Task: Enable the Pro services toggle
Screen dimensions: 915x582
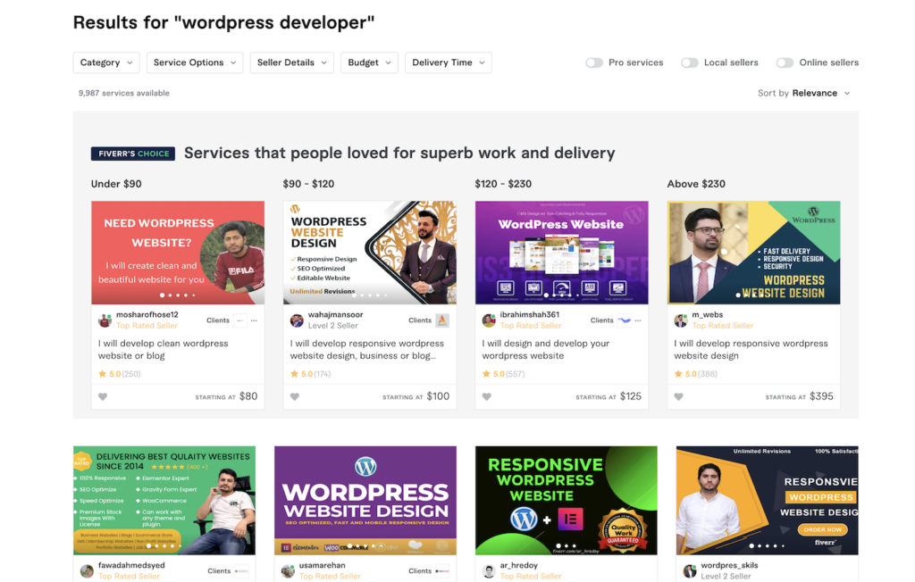Action: coord(594,62)
